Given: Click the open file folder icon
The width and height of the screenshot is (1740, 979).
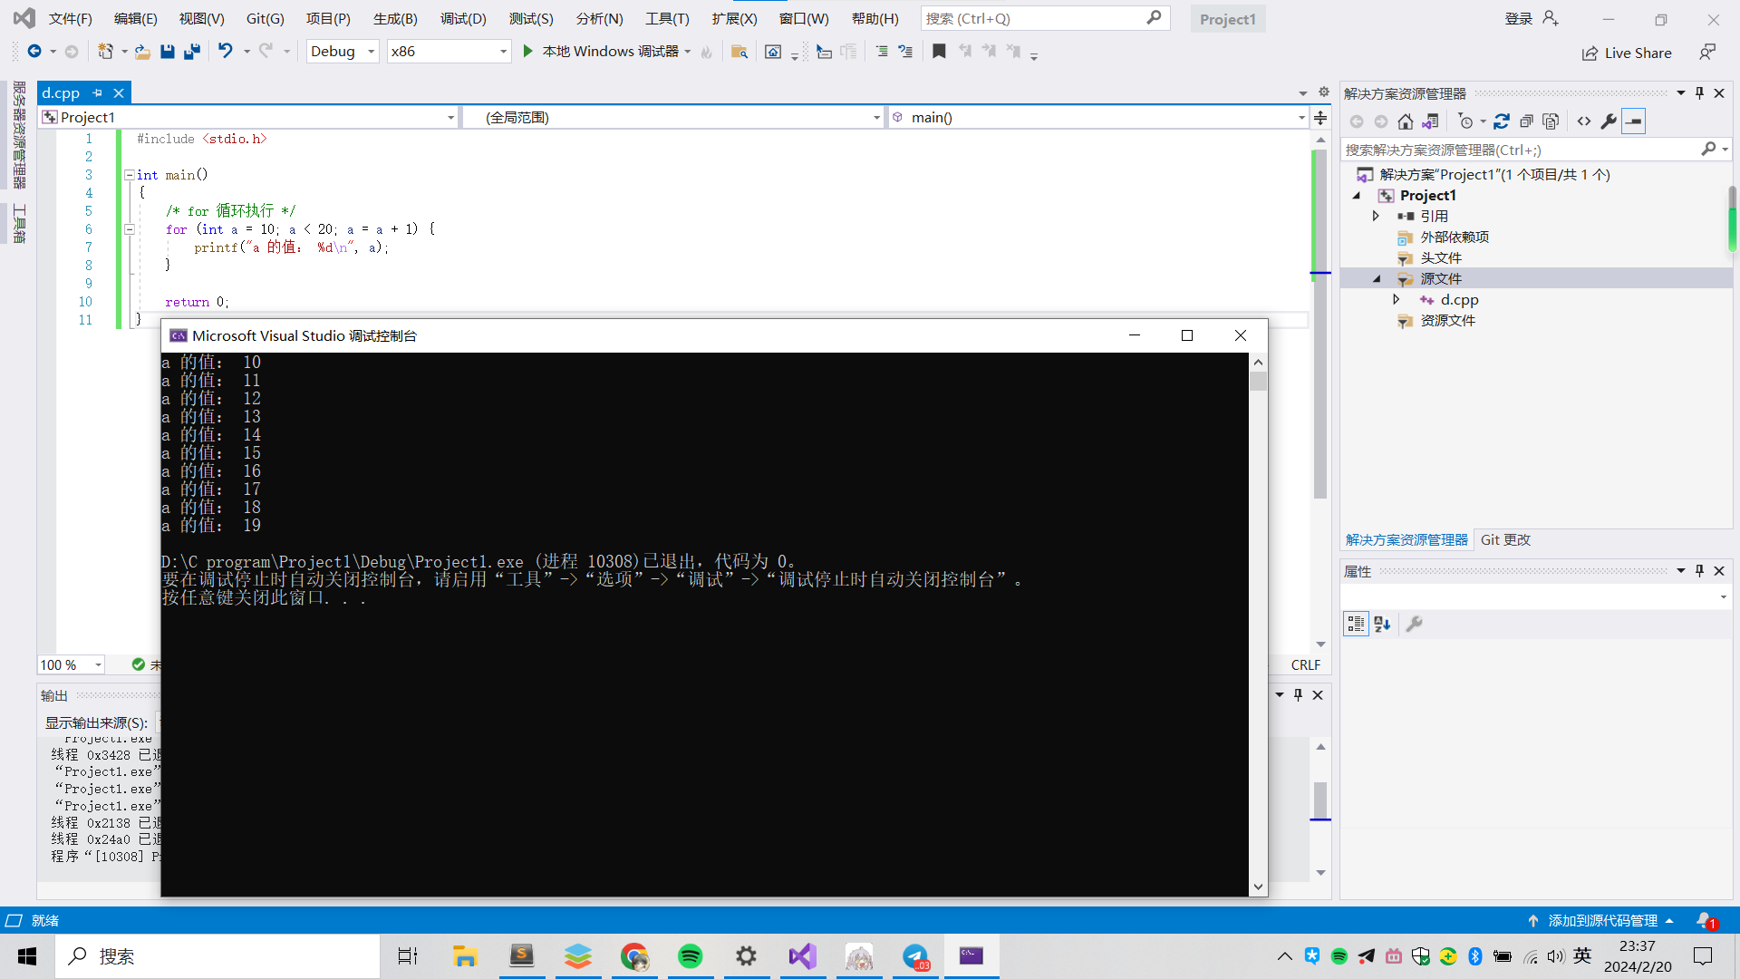Looking at the screenshot, I should point(142,52).
